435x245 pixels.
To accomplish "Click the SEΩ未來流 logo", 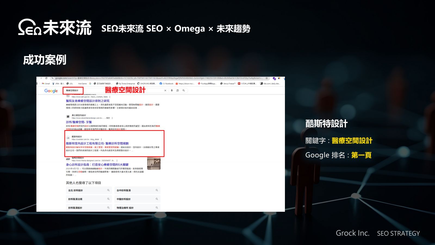I will 55,27.
